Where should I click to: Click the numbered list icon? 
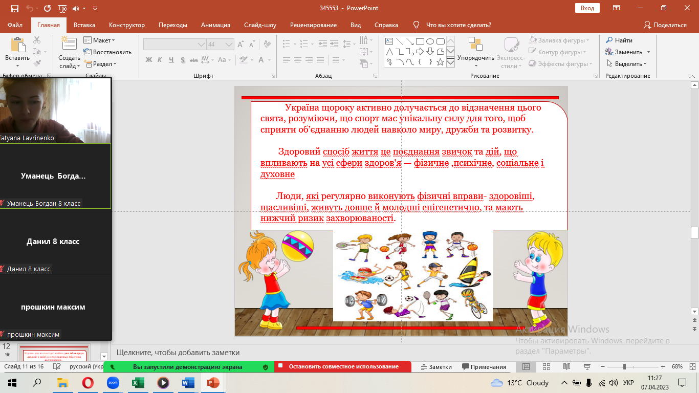[305, 44]
